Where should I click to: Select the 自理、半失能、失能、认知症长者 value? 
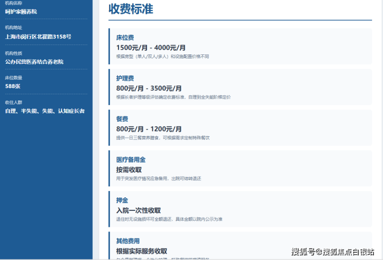(x=45, y=111)
